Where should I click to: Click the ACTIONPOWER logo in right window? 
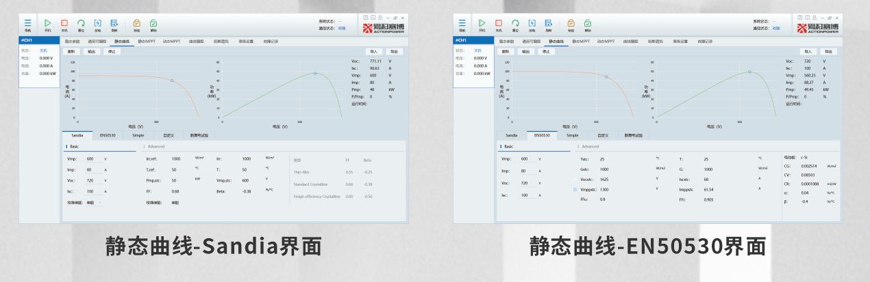click(818, 27)
